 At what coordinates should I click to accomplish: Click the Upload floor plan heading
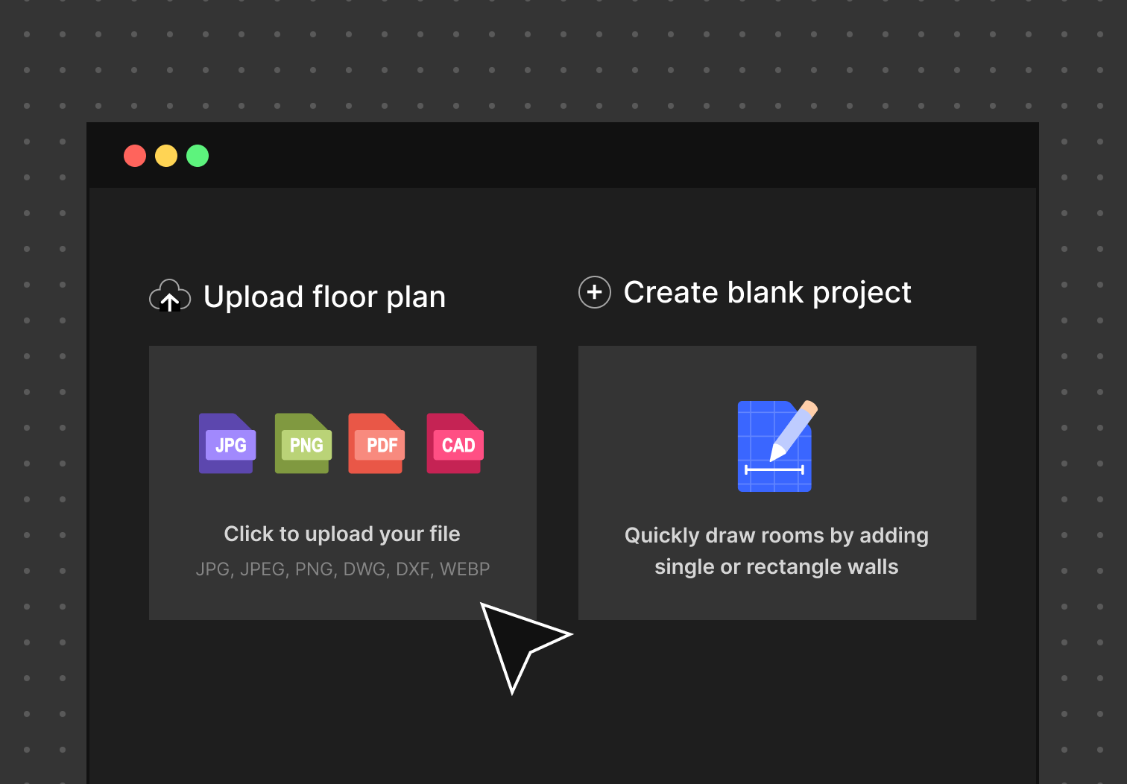tap(324, 297)
